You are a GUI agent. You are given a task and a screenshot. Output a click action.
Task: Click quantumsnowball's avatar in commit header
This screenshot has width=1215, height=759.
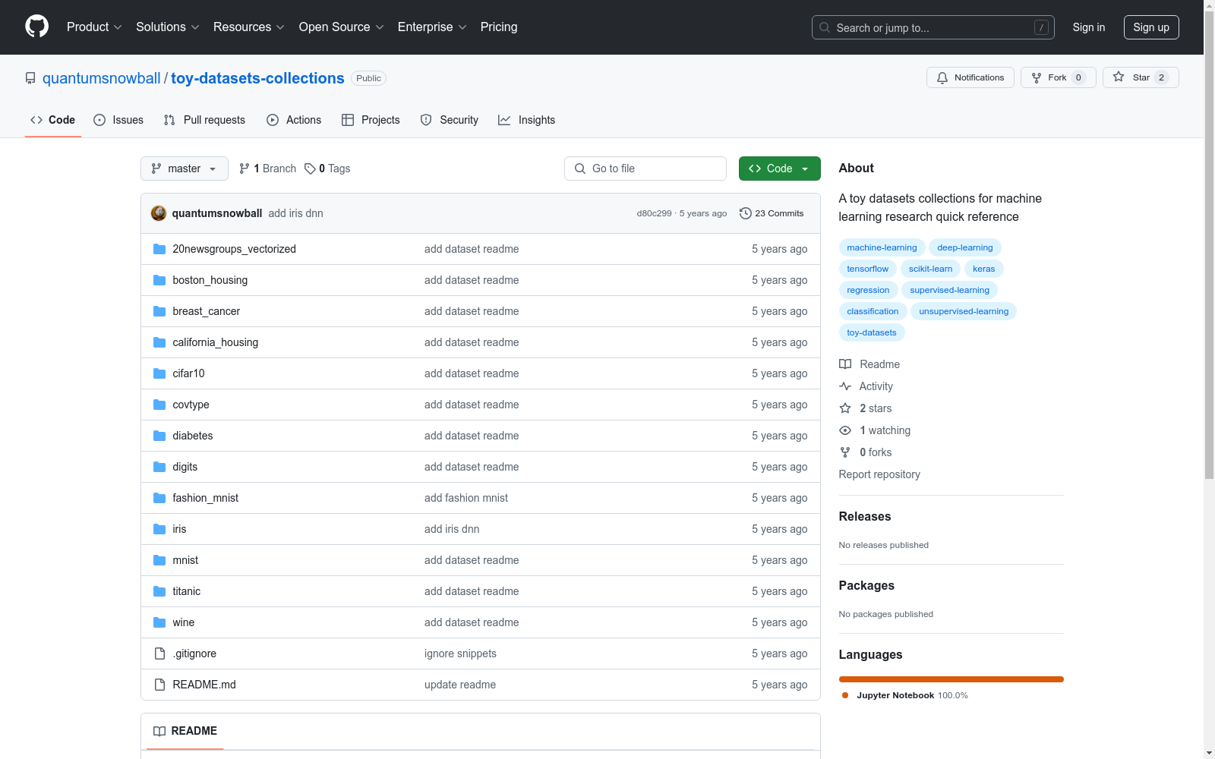click(159, 213)
